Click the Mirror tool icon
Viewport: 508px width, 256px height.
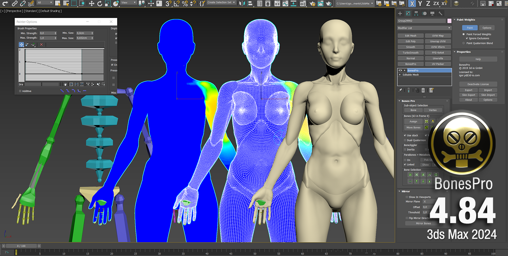point(242,3)
